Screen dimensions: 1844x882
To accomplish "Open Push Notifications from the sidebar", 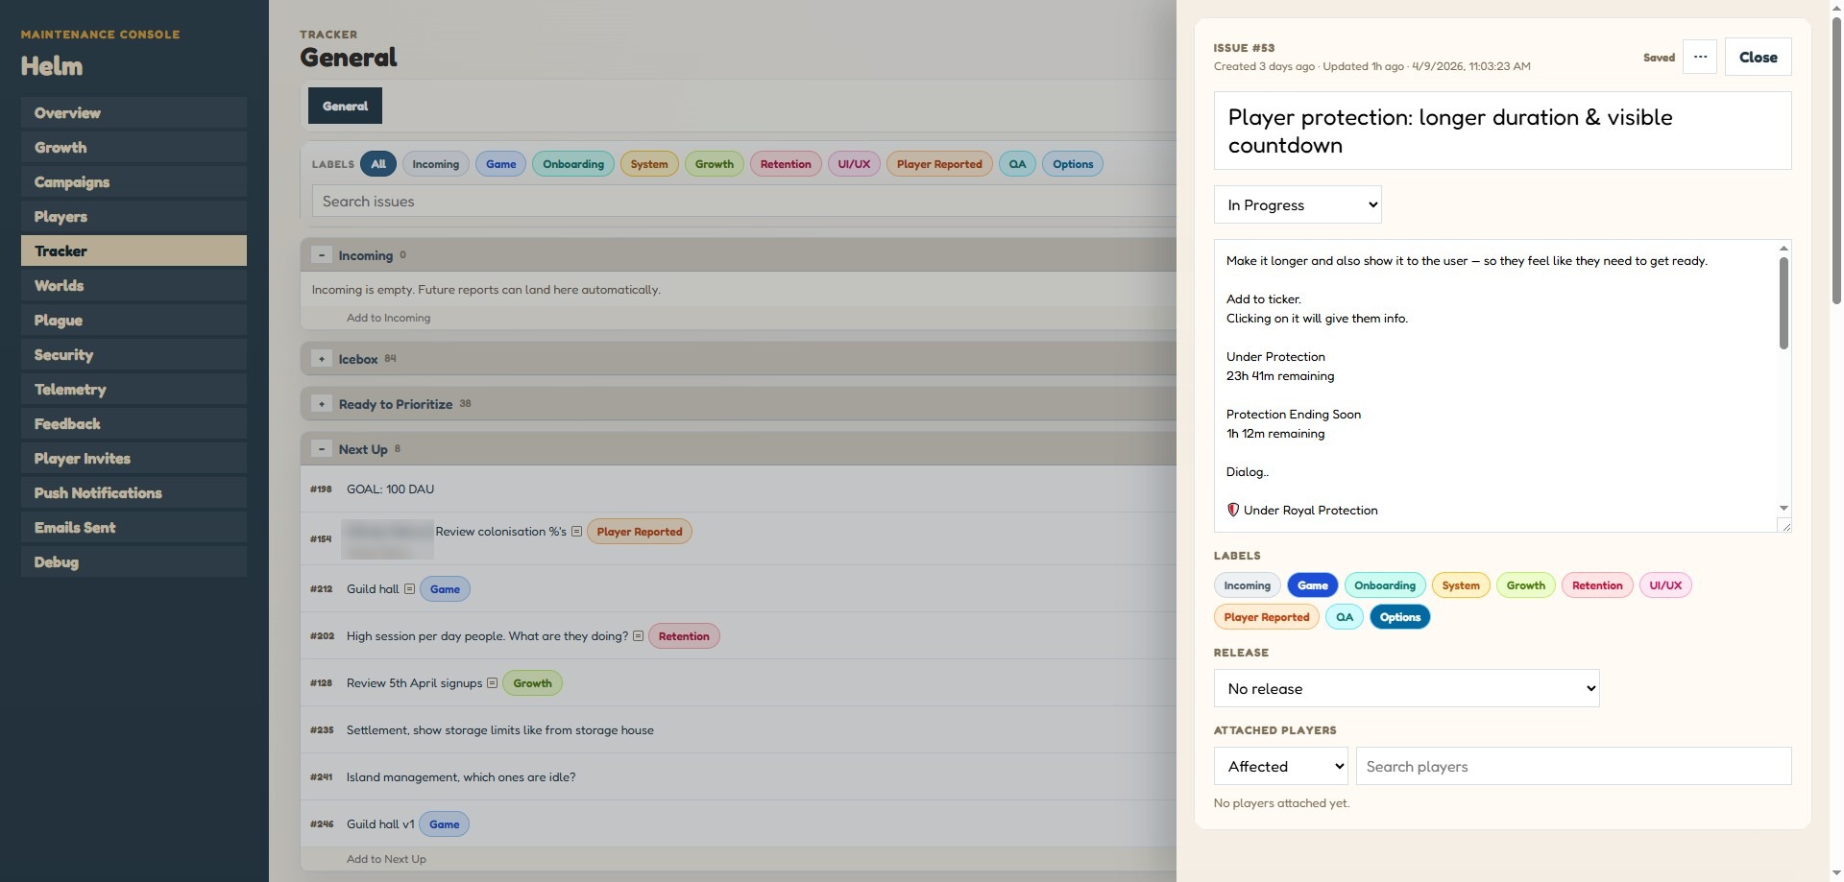I will coord(98,492).
